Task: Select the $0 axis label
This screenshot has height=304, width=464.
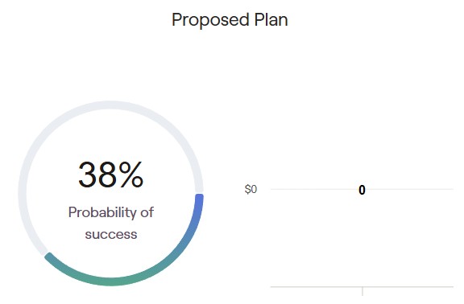Action: 251,189
